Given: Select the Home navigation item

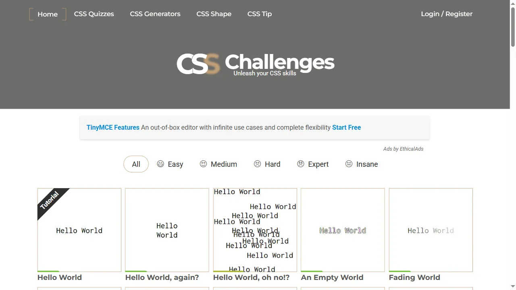Looking at the screenshot, I should 47,14.
